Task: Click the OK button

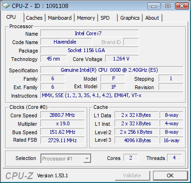Action: [x=170, y=175]
